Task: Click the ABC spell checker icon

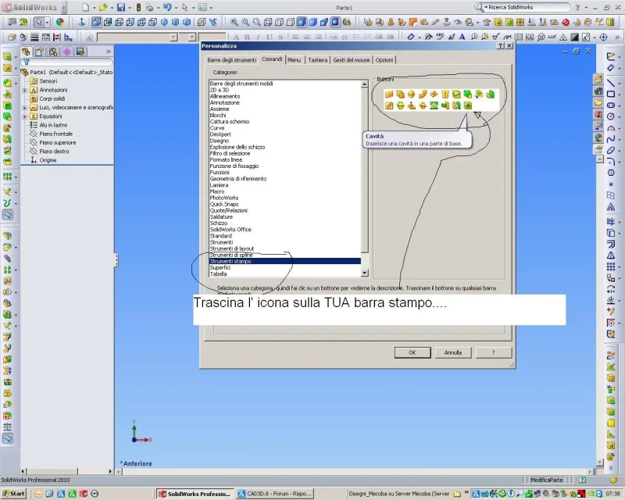Action: tap(440, 37)
